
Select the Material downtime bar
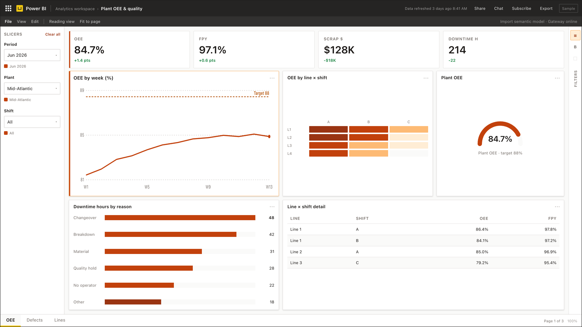point(153,251)
